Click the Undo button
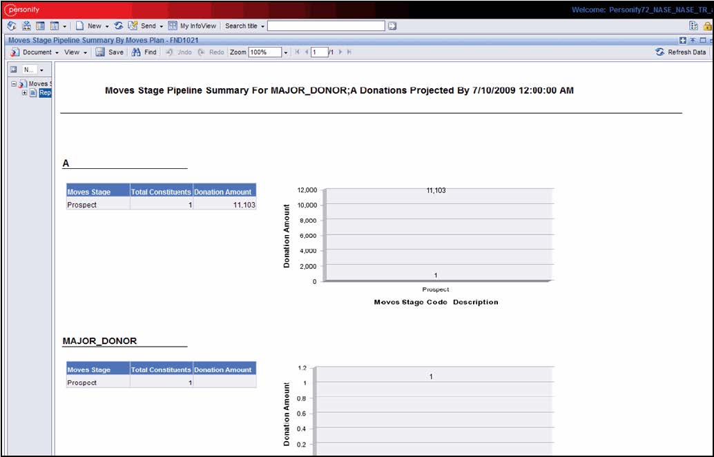 point(178,52)
